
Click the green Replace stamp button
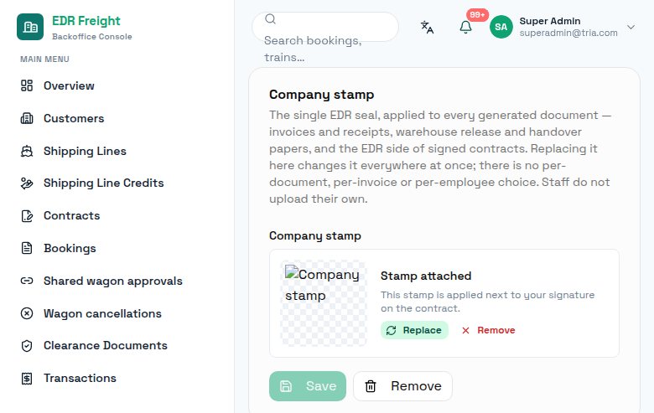click(414, 330)
